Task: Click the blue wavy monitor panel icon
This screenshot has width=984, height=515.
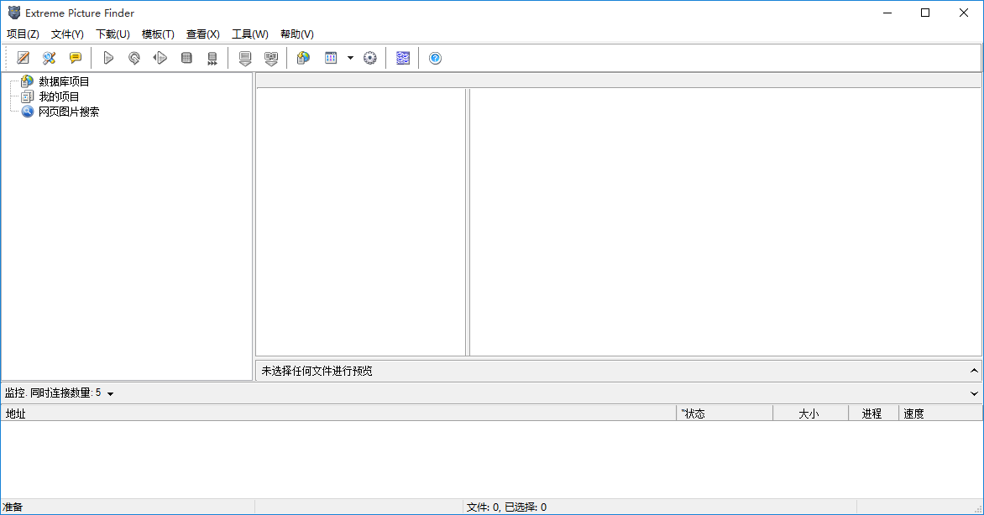Action: click(403, 59)
